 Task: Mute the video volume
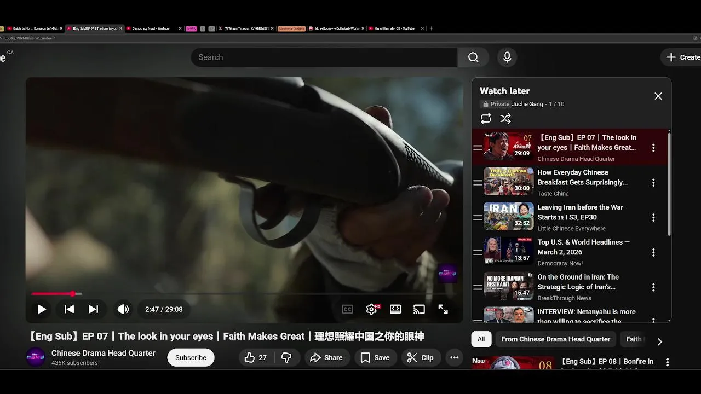click(x=123, y=309)
